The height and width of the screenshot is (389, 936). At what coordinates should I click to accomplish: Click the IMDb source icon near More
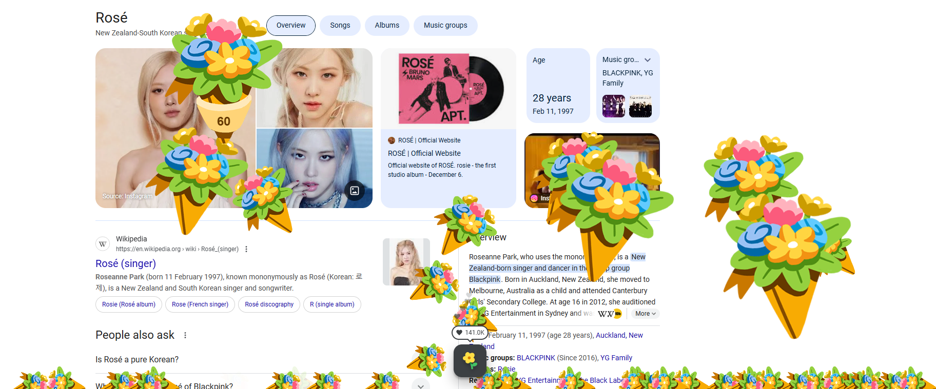coord(618,314)
